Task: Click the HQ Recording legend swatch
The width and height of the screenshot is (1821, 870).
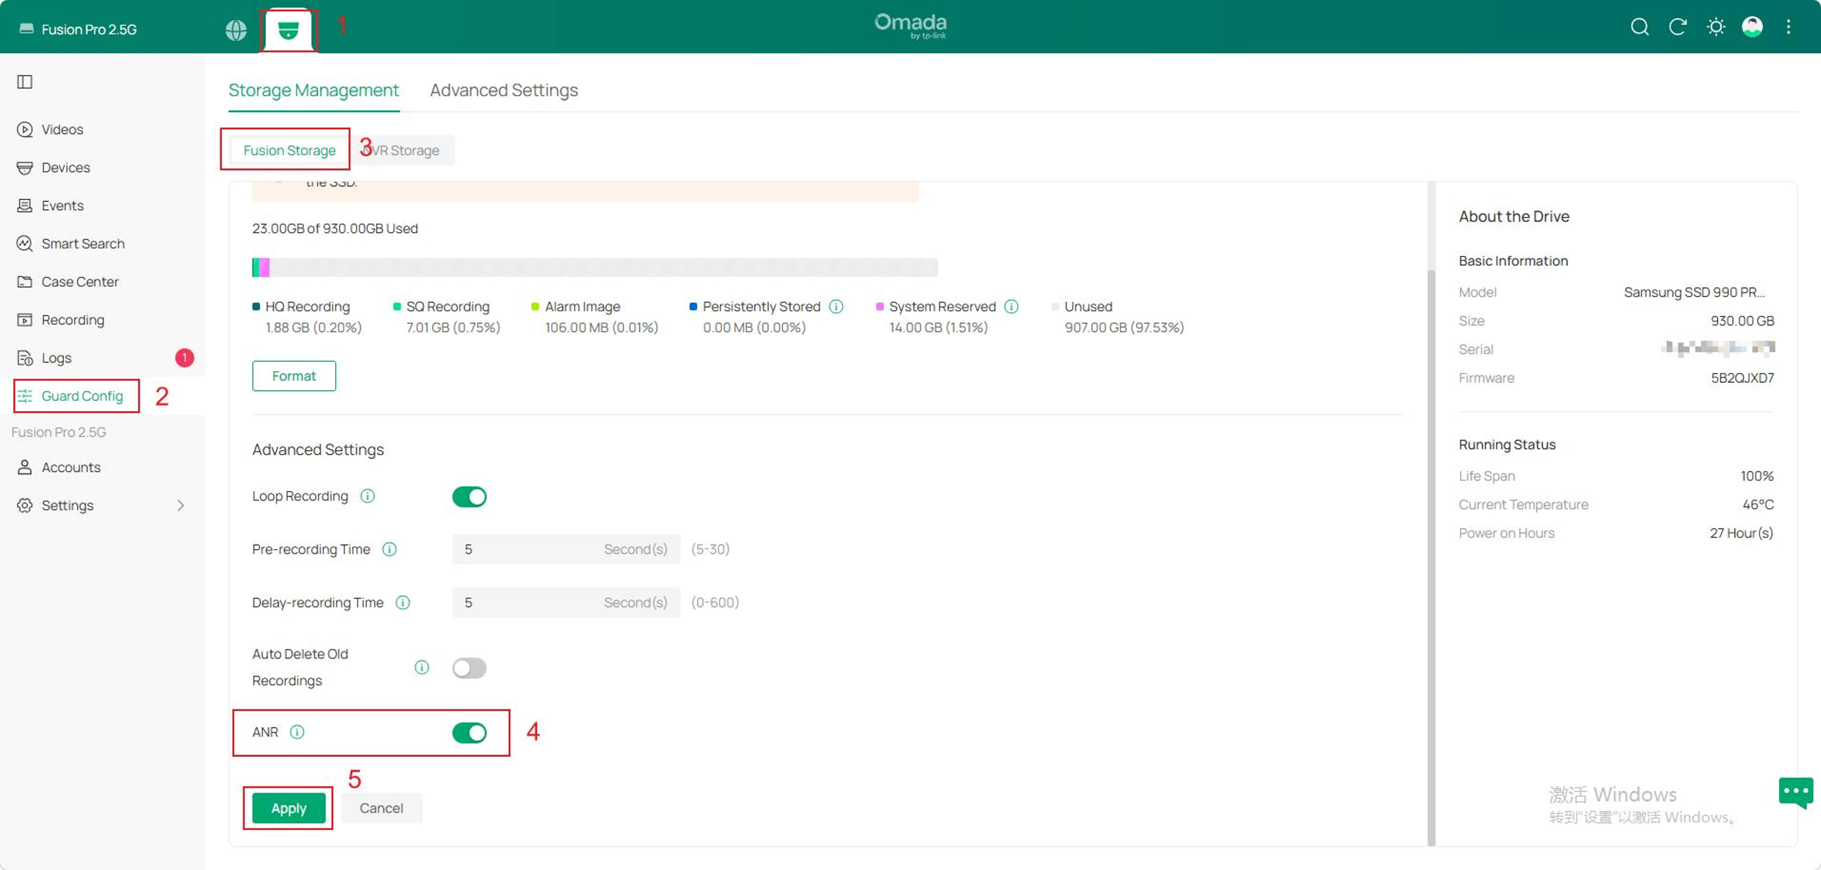Action: (x=256, y=306)
